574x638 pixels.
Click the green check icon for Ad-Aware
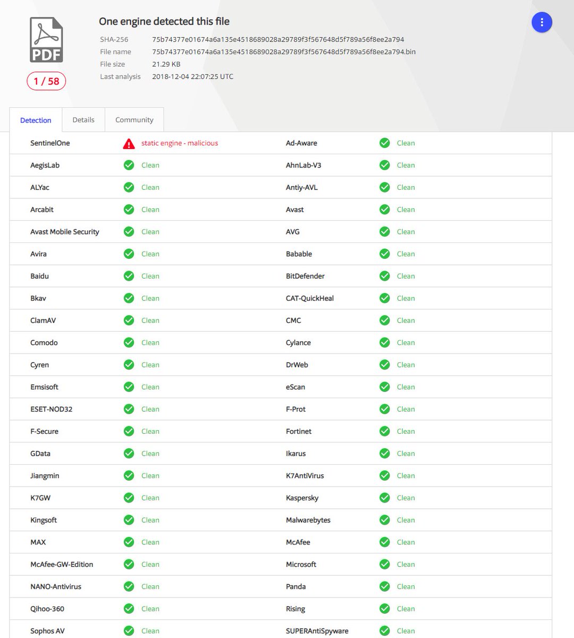pyautogui.click(x=384, y=143)
